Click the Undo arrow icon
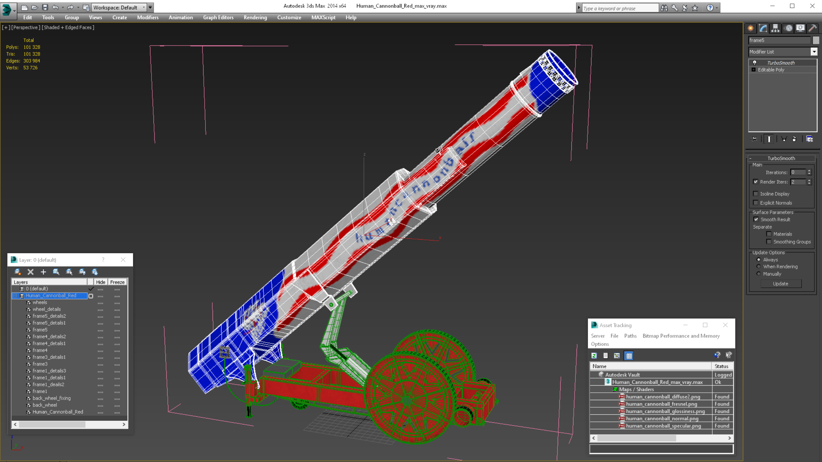822x462 pixels. point(55,7)
